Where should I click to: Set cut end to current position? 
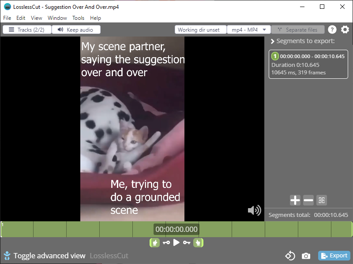click(199, 242)
